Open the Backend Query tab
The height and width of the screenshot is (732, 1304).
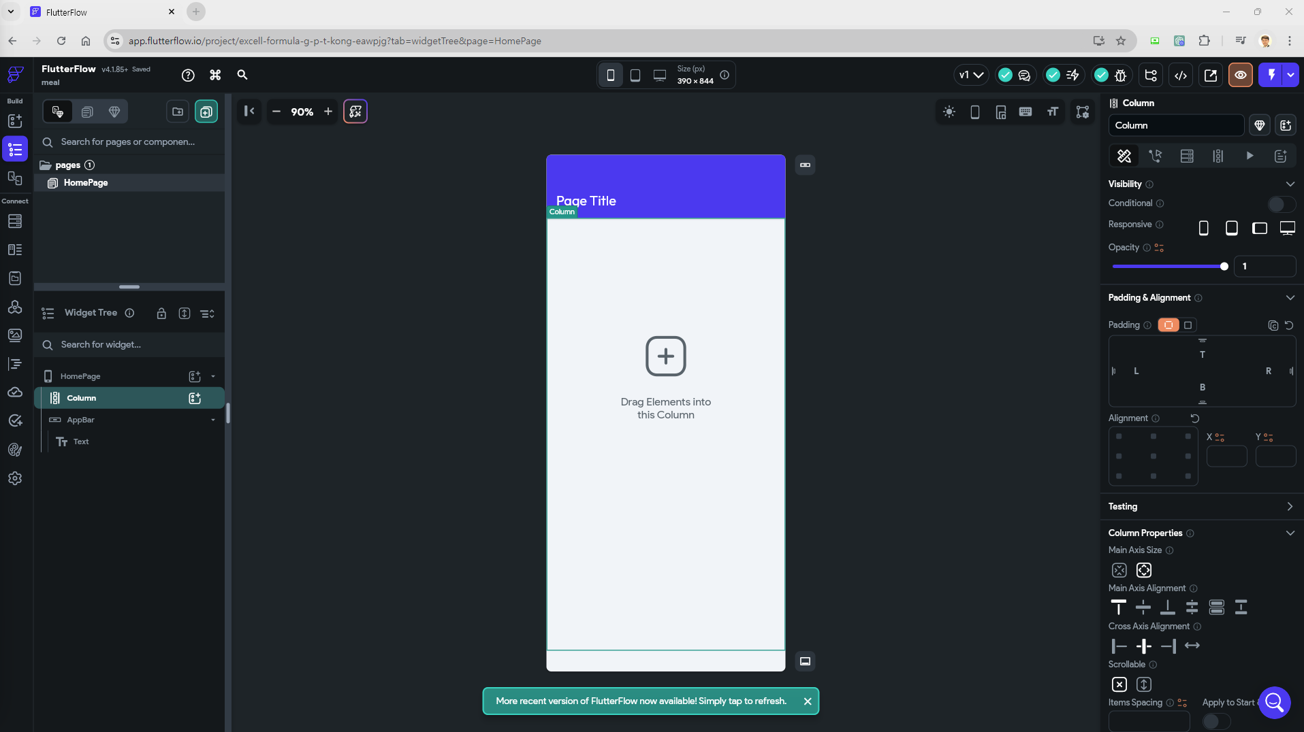tap(1187, 156)
